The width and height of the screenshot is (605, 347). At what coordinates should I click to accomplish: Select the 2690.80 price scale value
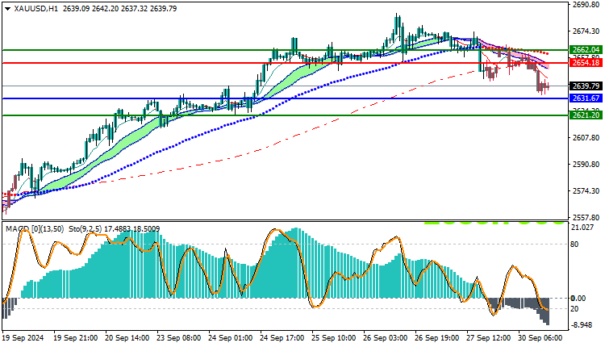[586, 5]
